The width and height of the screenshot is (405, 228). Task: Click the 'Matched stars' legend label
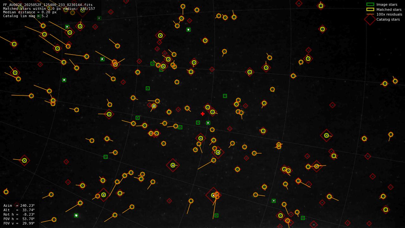389,10
